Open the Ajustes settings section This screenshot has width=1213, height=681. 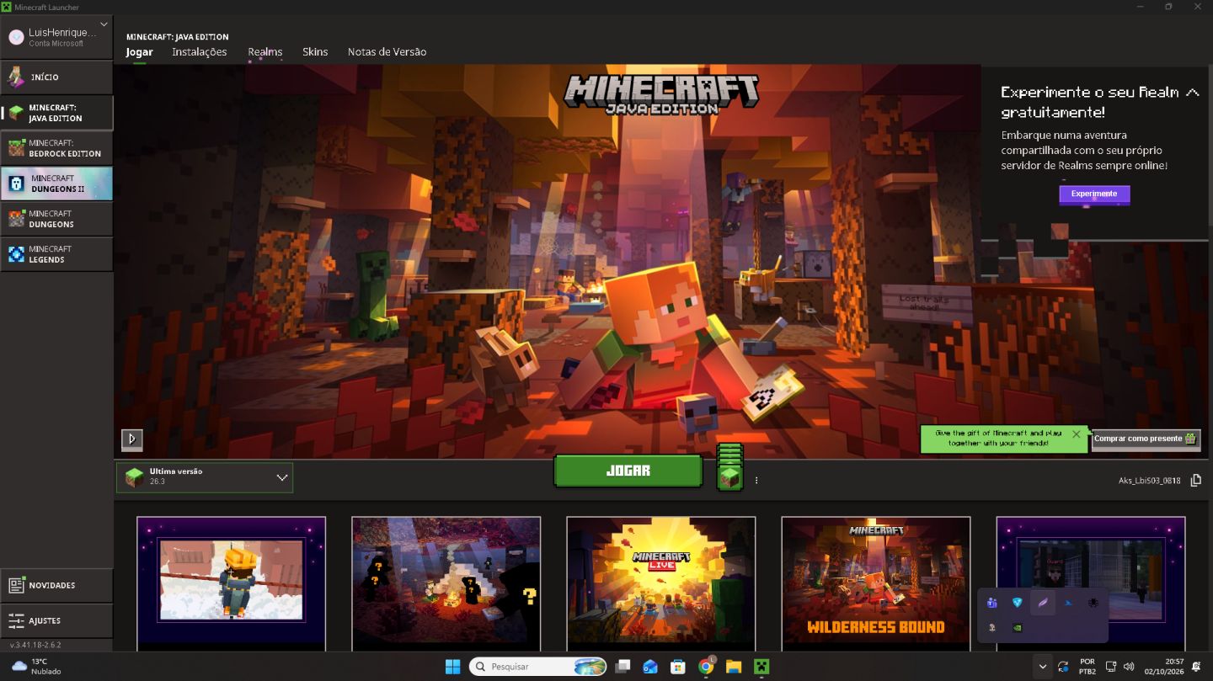click(x=56, y=620)
